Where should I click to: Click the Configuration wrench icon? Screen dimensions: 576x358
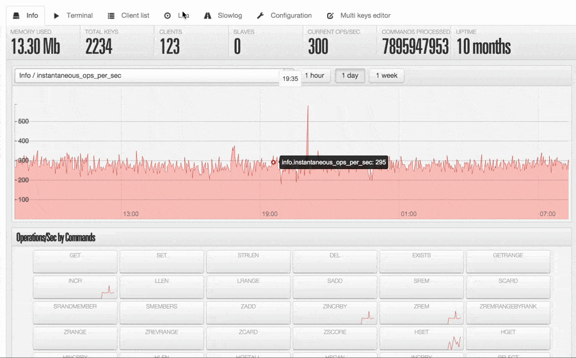tap(260, 15)
